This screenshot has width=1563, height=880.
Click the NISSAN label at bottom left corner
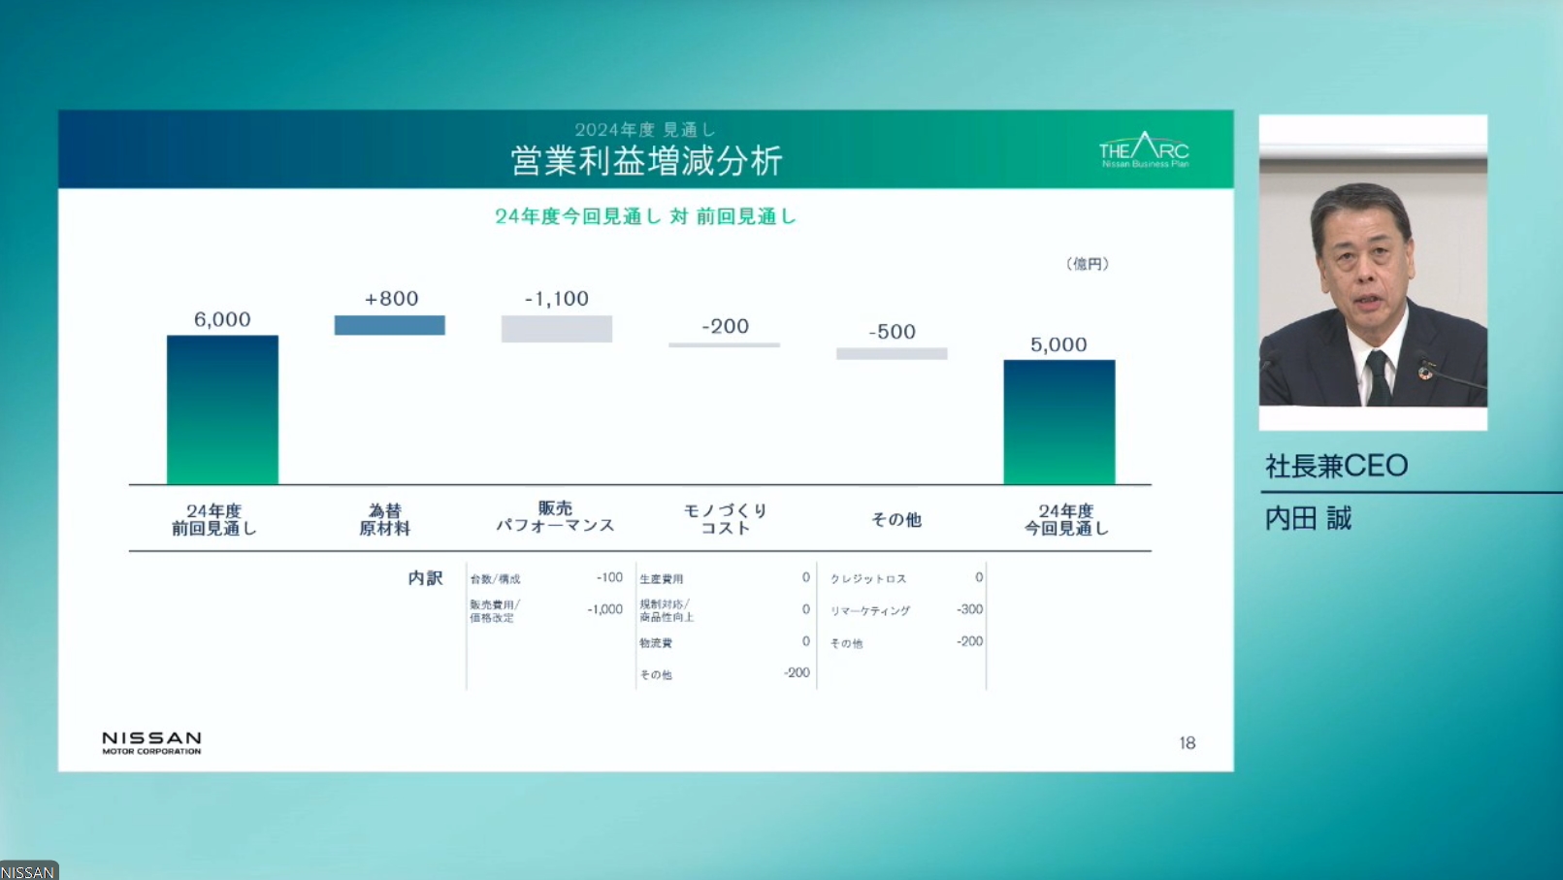click(26, 870)
